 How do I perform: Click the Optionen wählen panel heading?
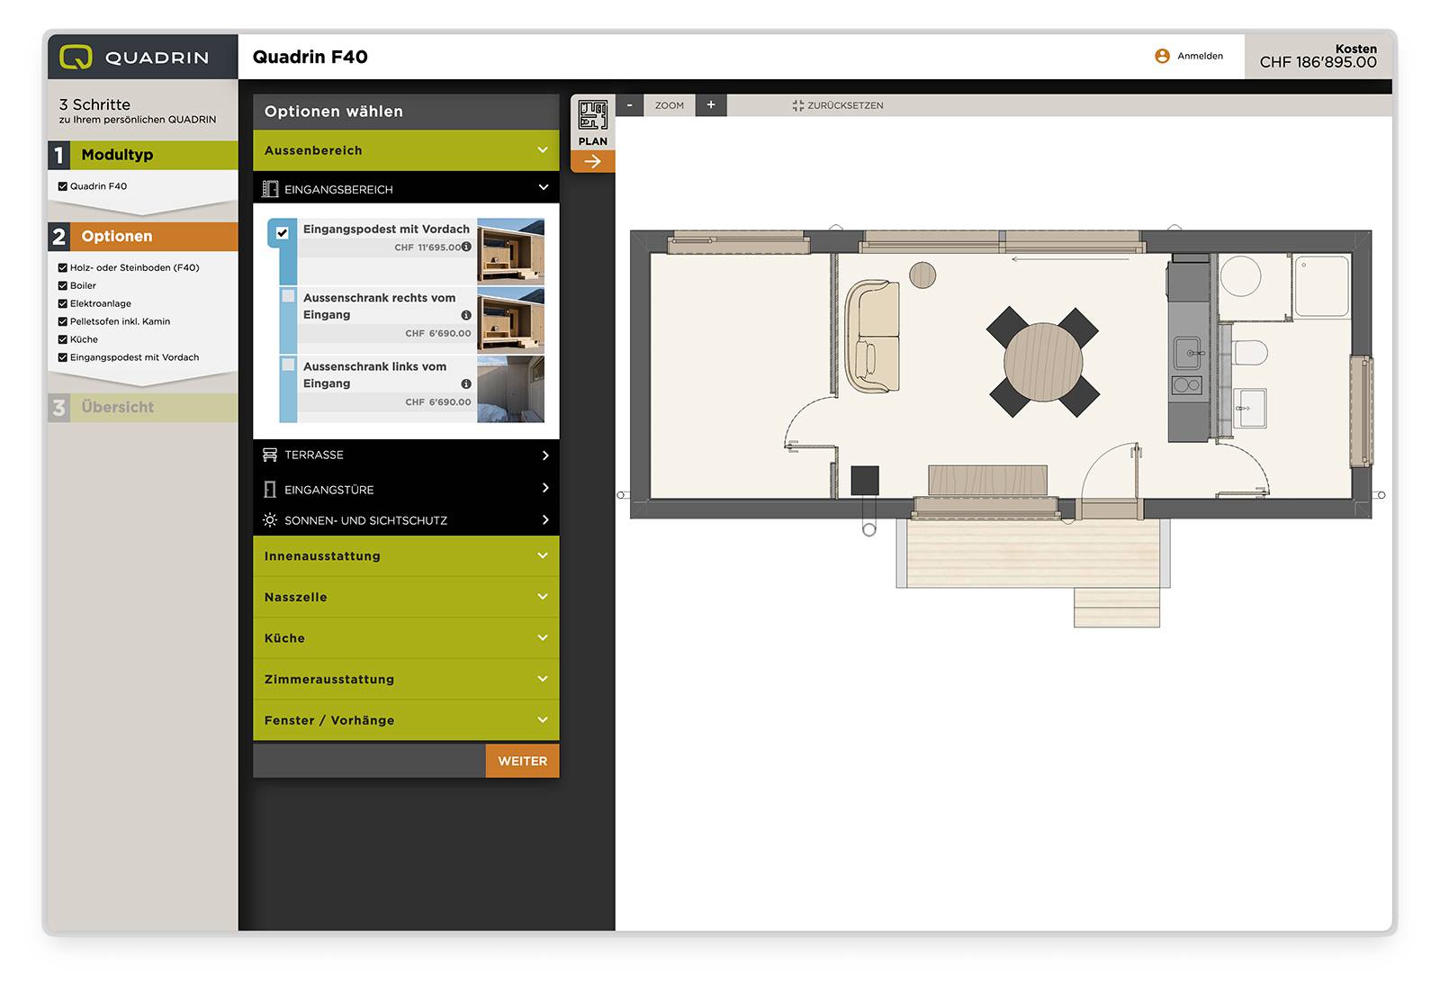pyautogui.click(x=334, y=112)
